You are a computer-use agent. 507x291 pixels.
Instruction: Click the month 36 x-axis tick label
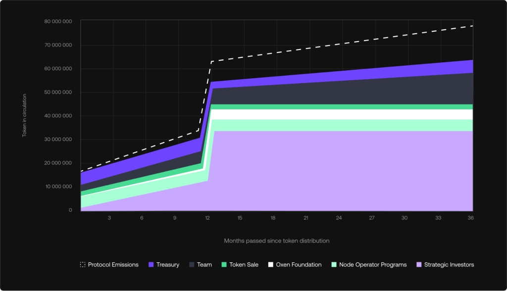[469, 218]
